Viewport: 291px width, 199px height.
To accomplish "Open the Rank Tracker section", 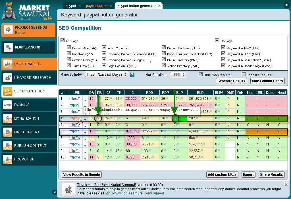I will click(x=29, y=64).
